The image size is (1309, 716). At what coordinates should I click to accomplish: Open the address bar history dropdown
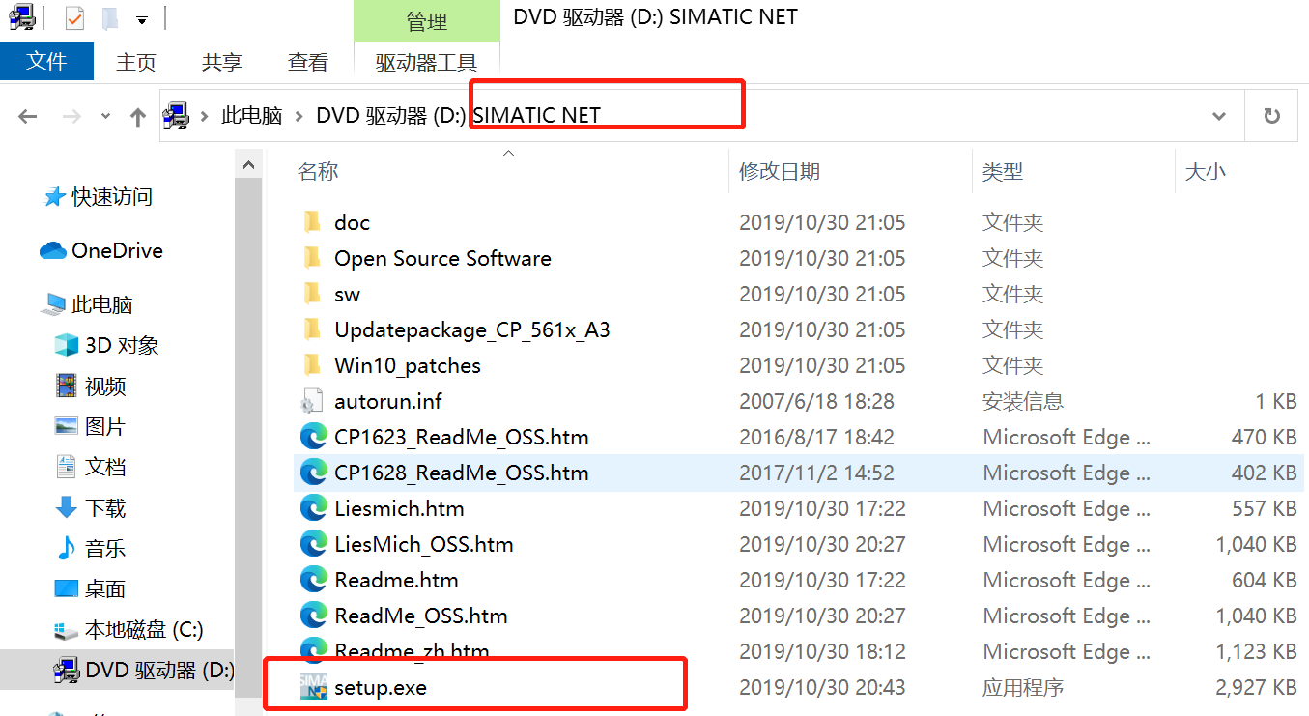pos(1219,116)
